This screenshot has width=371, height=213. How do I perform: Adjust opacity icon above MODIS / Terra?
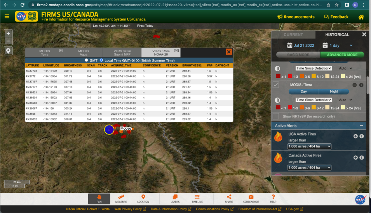pos(277,69)
